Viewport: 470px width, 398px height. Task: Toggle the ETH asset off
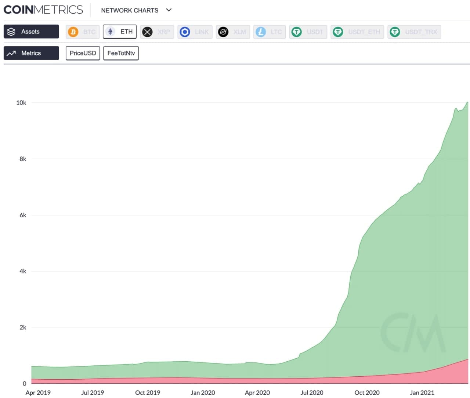point(120,32)
